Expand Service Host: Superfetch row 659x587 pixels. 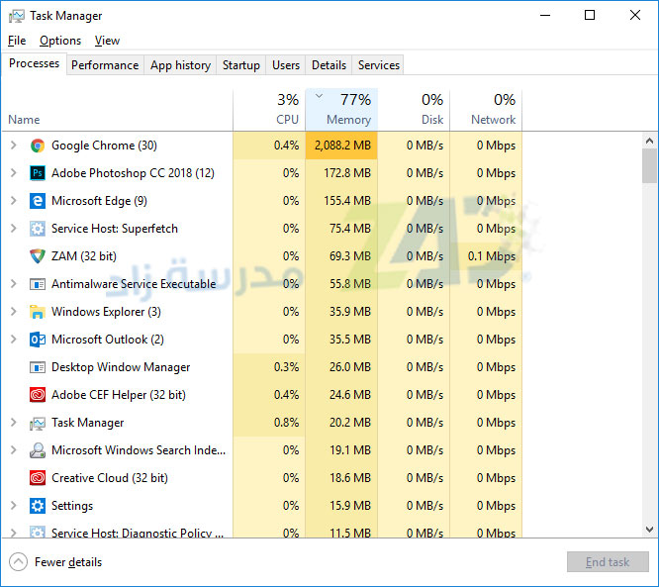point(14,229)
